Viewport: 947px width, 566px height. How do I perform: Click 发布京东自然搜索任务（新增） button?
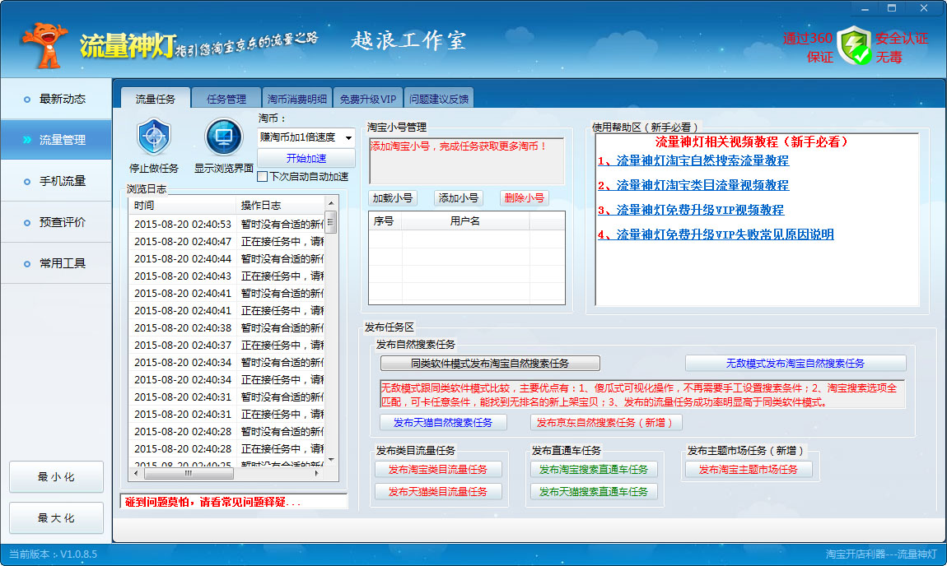pos(606,422)
